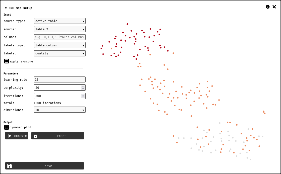Viewport: 281px width, 174px height.
Task: Click the trash icon on reset button
Action: click(36, 136)
